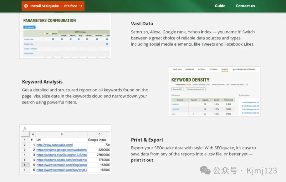Click the Found in column header

tap(194, 100)
